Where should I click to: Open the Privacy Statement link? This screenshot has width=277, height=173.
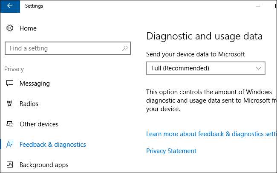click(x=171, y=151)
